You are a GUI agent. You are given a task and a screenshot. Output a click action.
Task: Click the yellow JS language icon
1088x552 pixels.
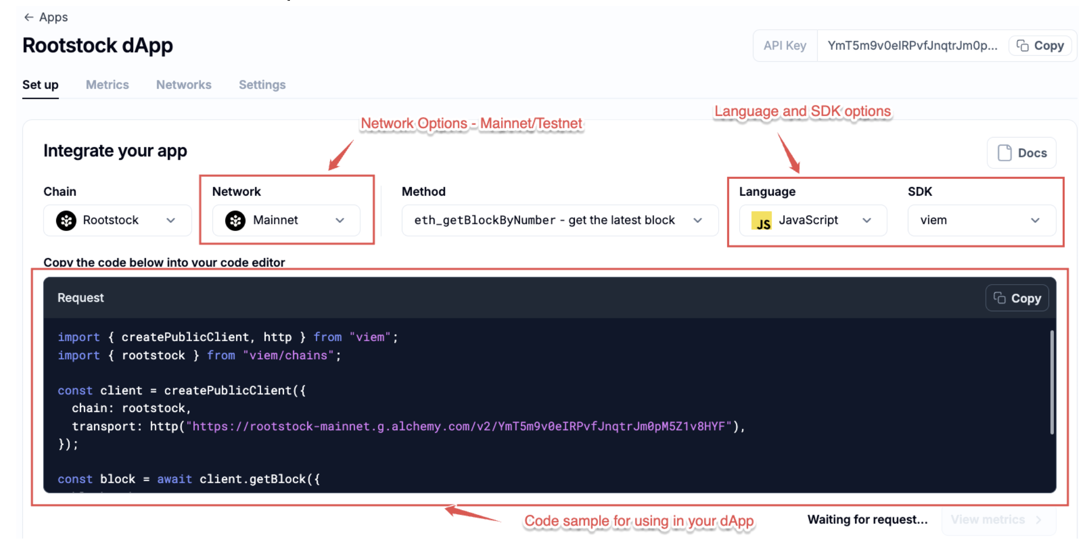tap(761, 221)
